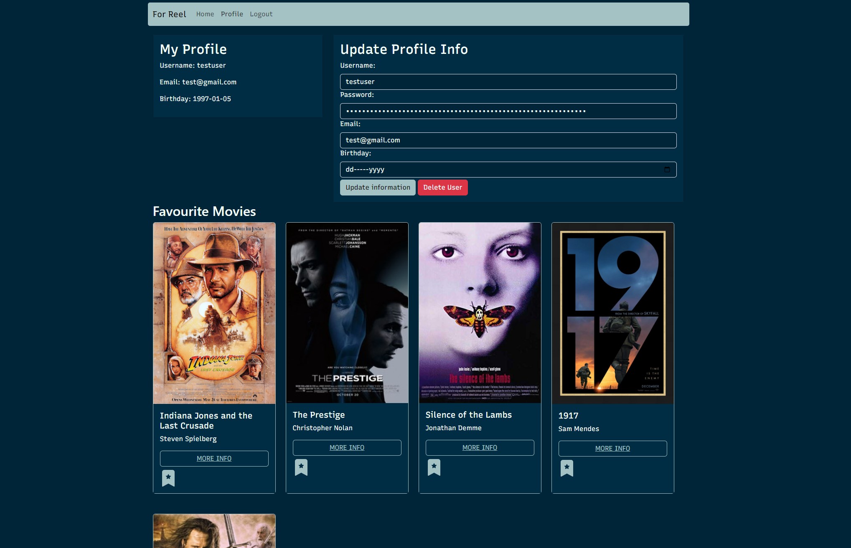Open the birthday calendar picker icon
Viewport: 851px width, 548px height.
[x=667, y=170]
